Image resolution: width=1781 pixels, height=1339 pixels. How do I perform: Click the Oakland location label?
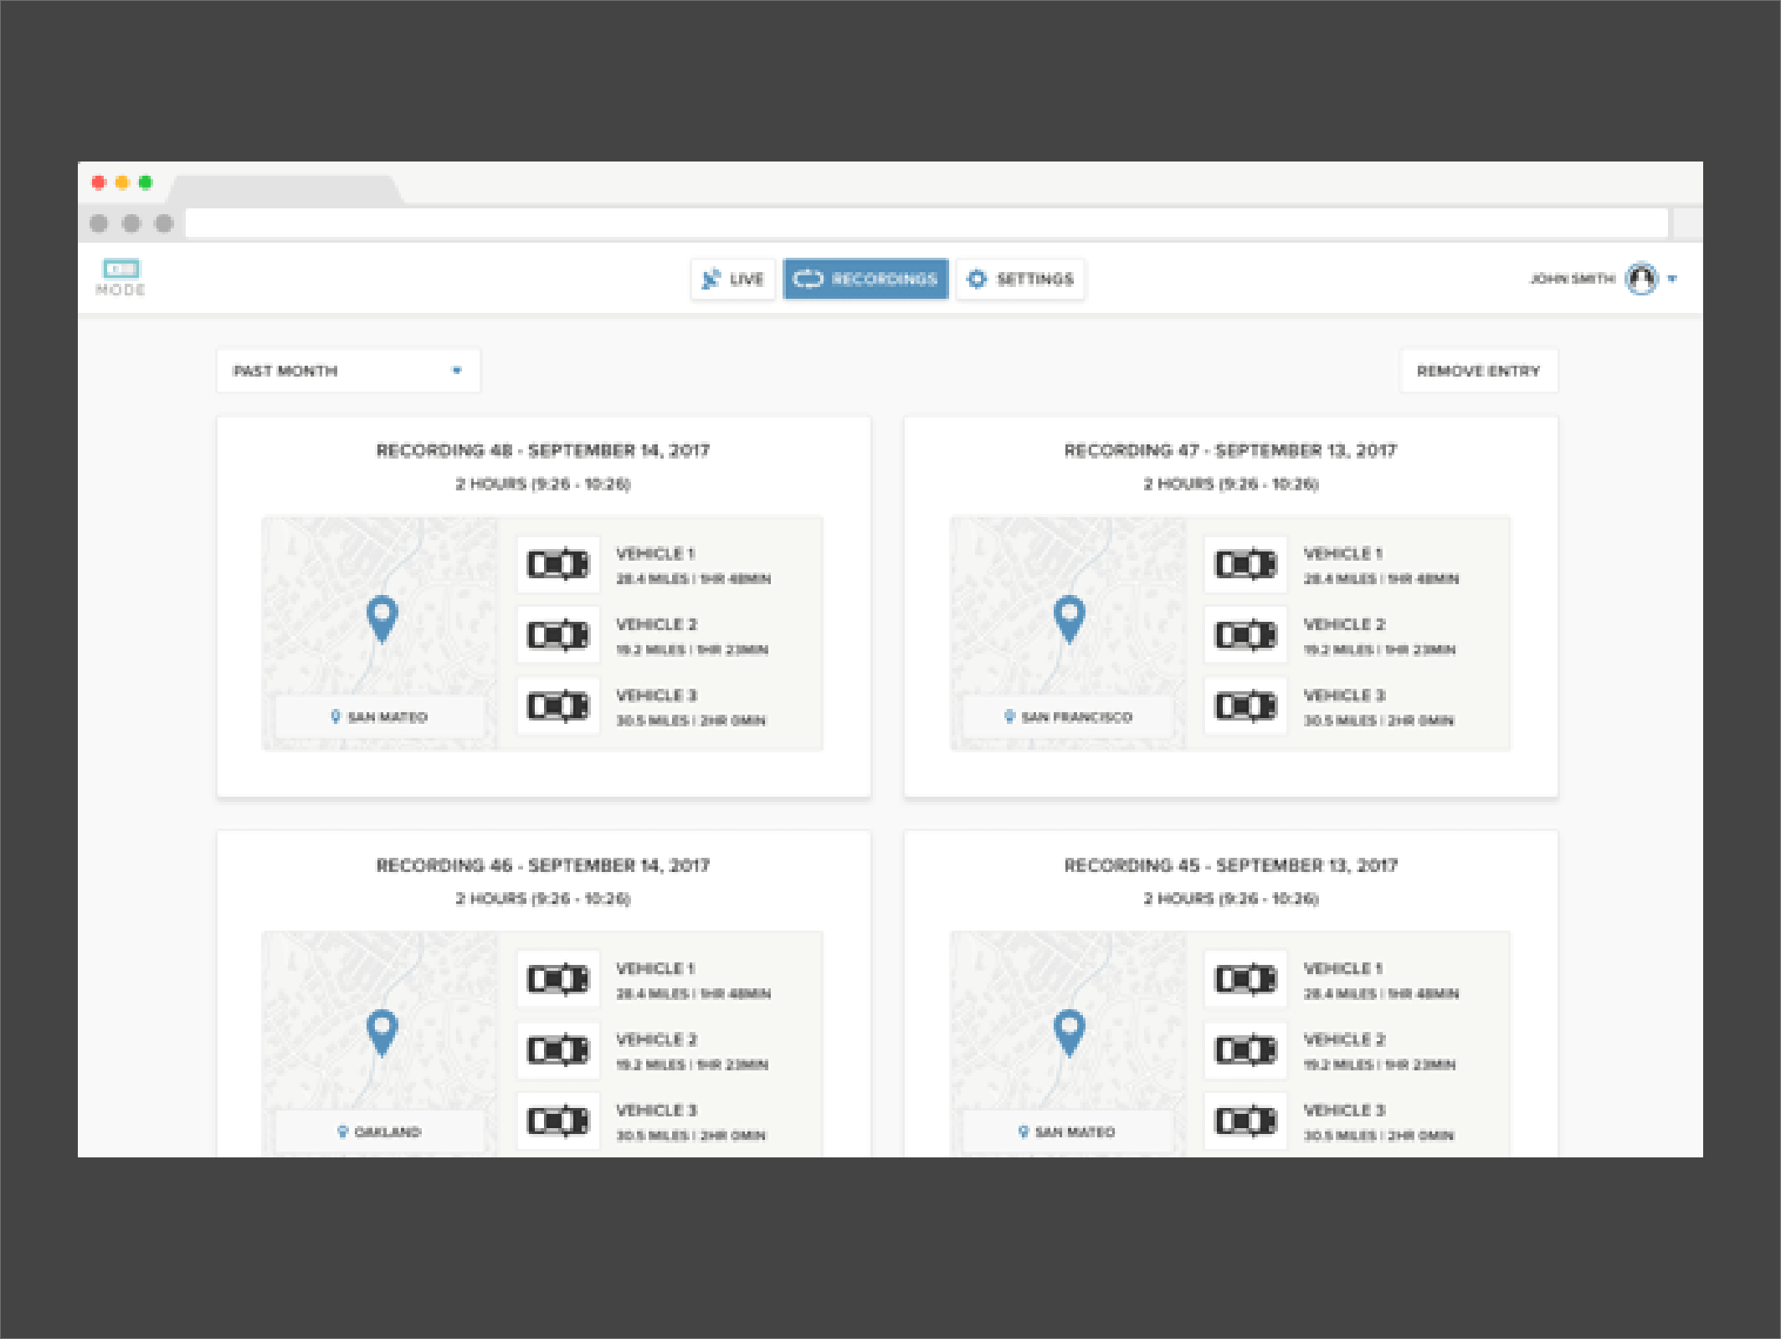[x=380, y=1131]
